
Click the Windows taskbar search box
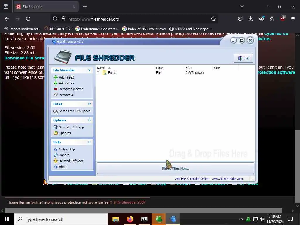click(x=61, y=219)
